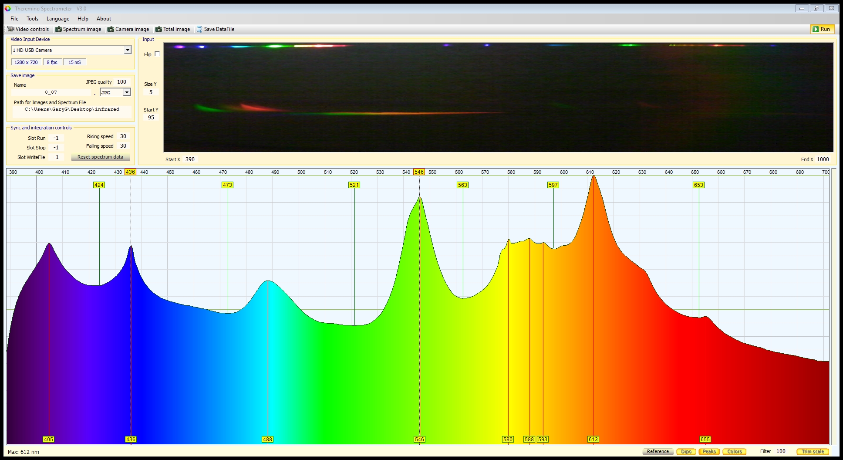Screen dimensions: 843x460
Task: Toggle the Dips display button
Action: [x=686, y=451]
